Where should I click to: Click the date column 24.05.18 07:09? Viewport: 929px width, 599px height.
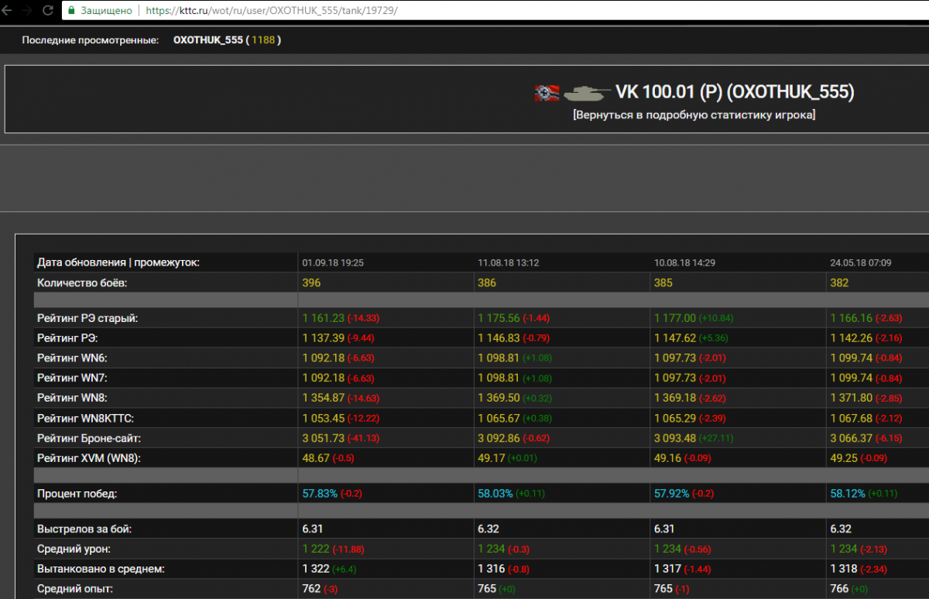[x=861, y=263]
